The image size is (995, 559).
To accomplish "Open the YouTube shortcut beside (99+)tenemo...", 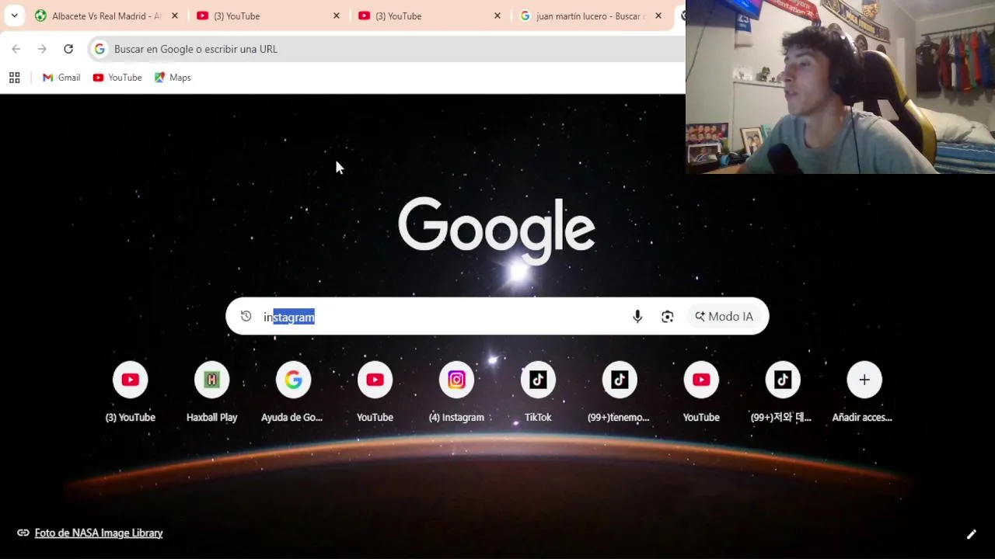I will point(701,393).
